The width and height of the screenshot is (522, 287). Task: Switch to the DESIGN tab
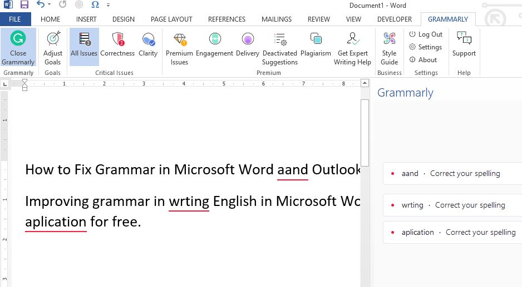(124, 19)
